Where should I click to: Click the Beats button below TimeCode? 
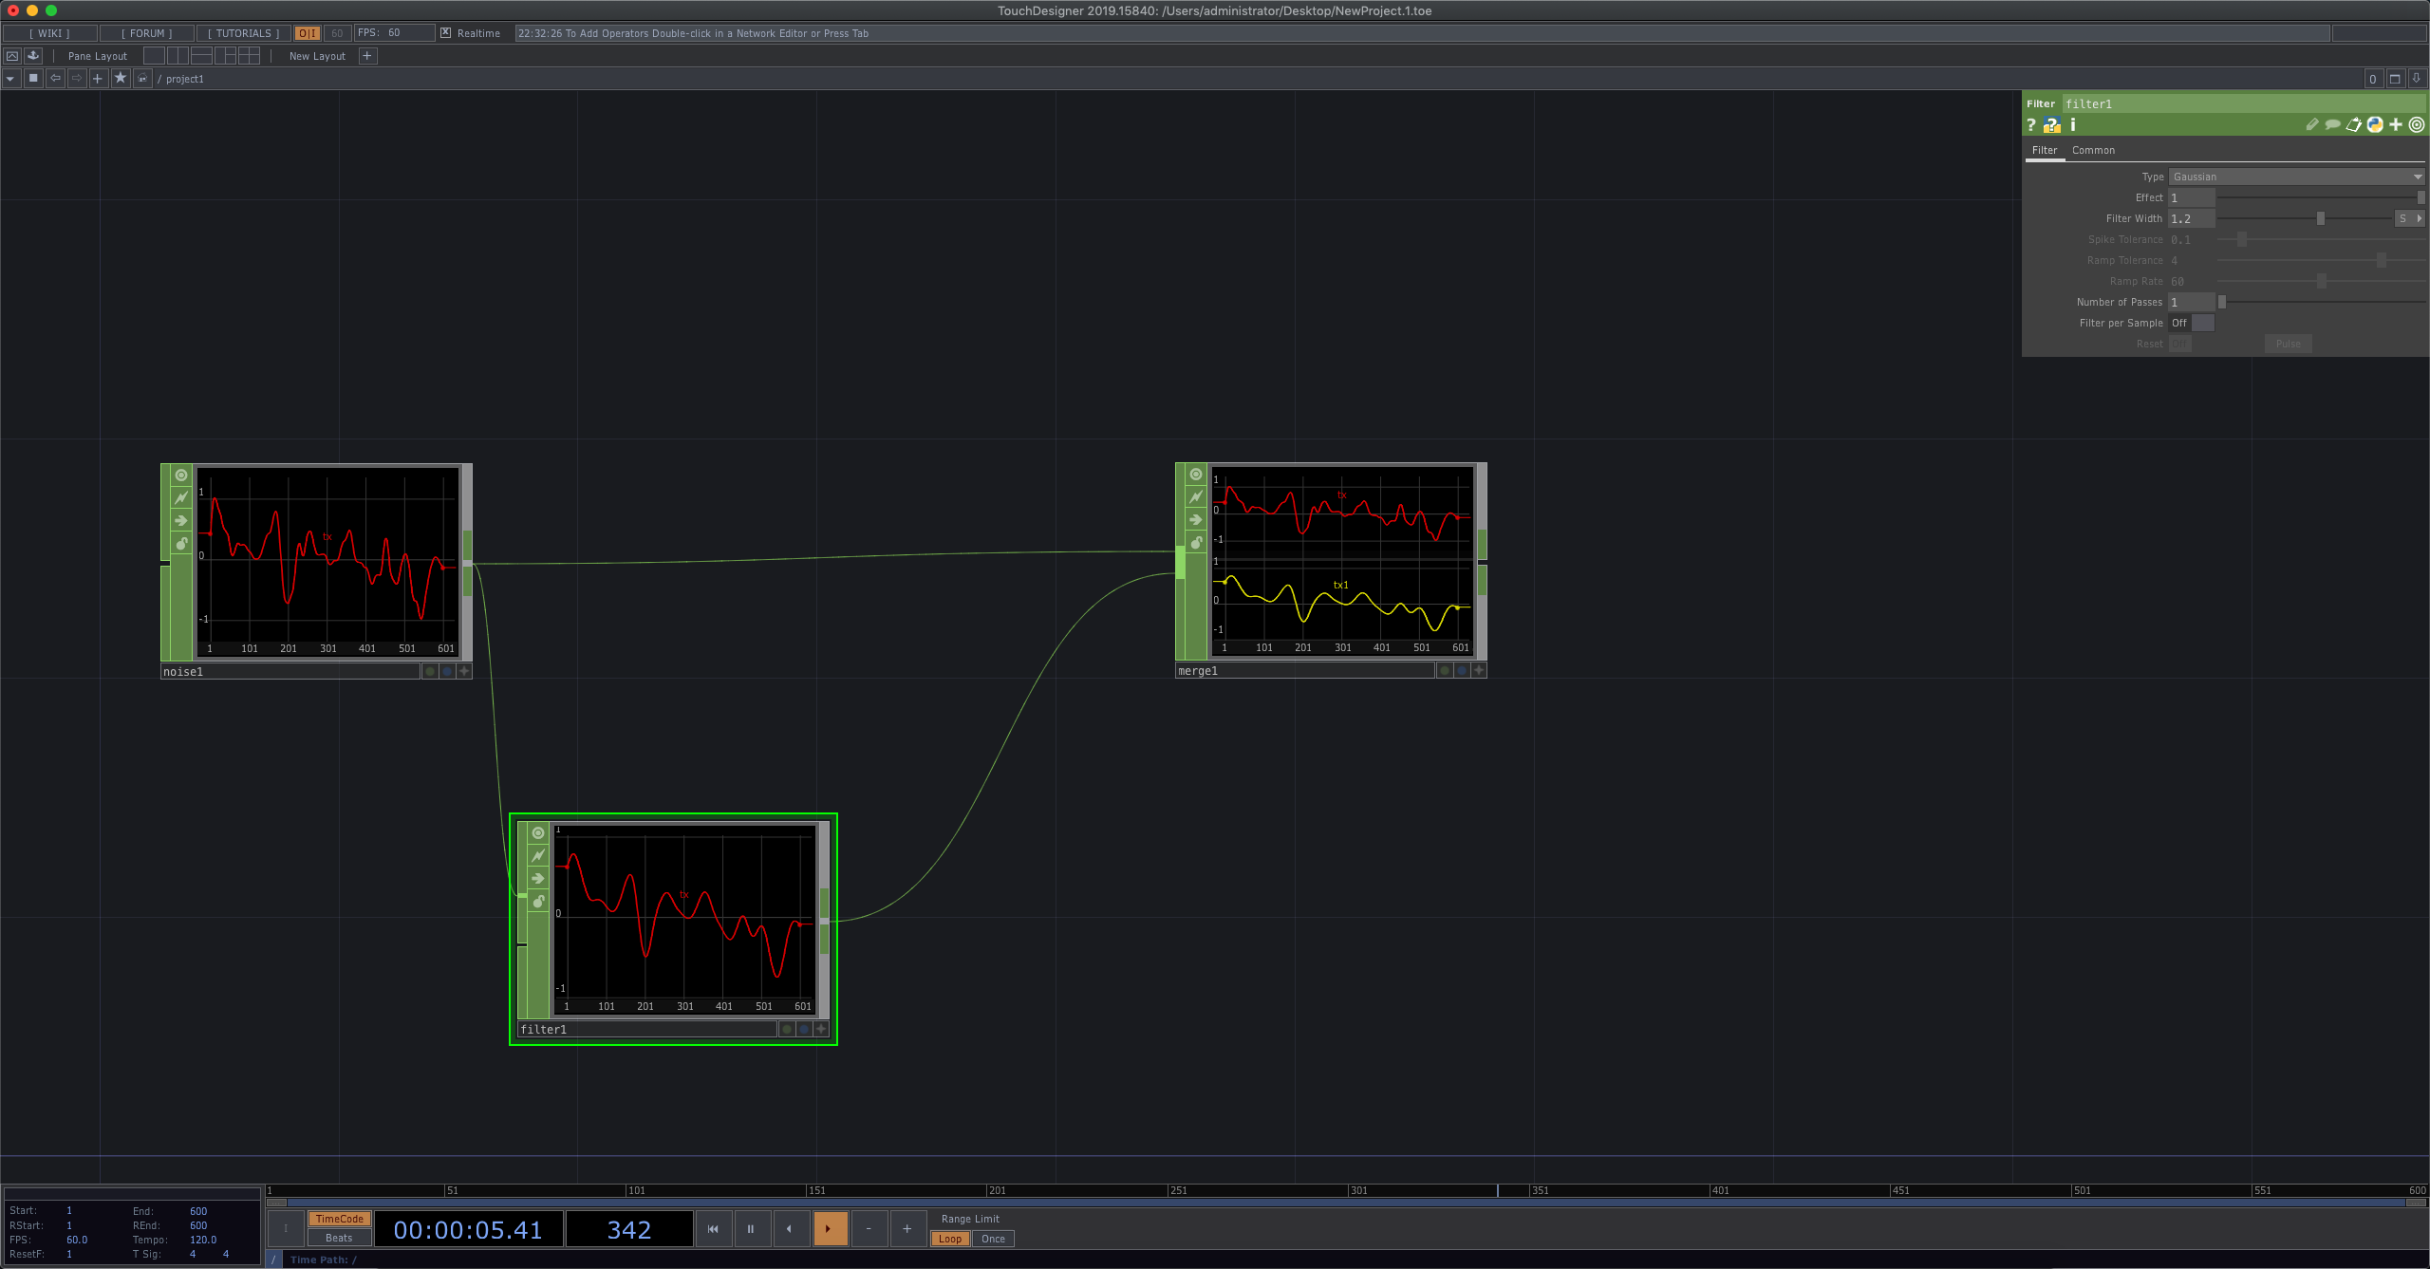[x=339, y=1238]
